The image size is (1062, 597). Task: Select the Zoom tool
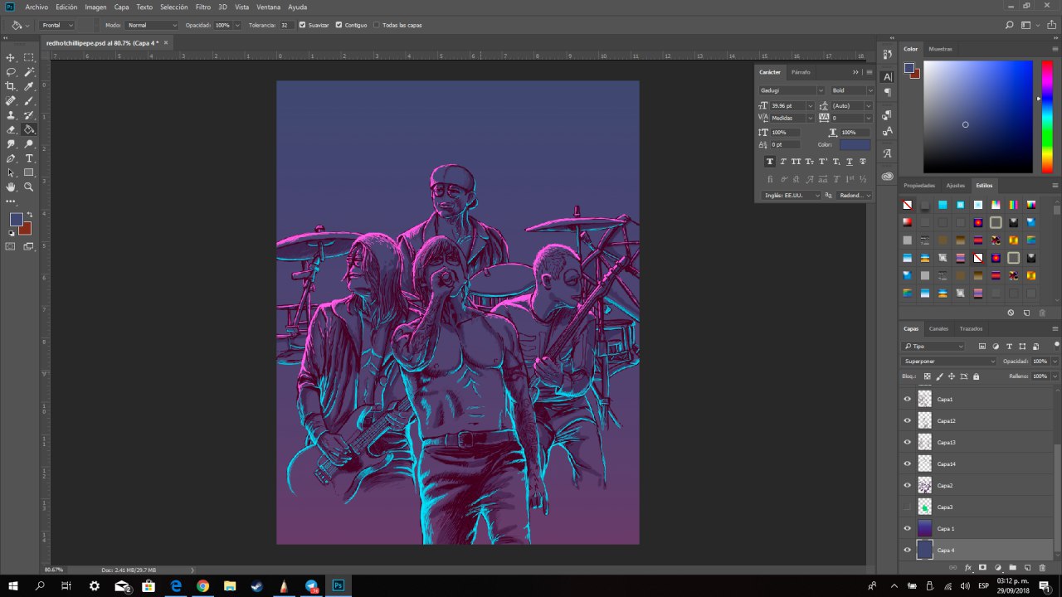tap(29, 187)
